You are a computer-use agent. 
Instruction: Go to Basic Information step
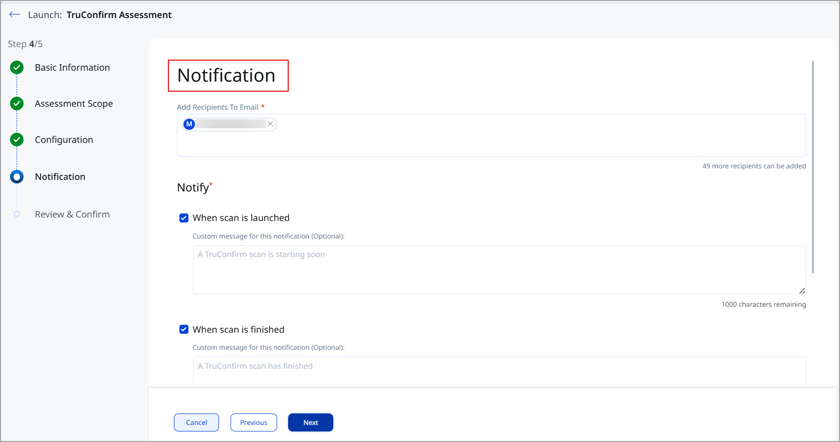click(x=72, y=67)
